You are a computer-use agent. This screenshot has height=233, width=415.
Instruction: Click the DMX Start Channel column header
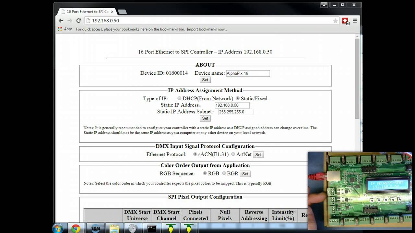click(166, 215)
